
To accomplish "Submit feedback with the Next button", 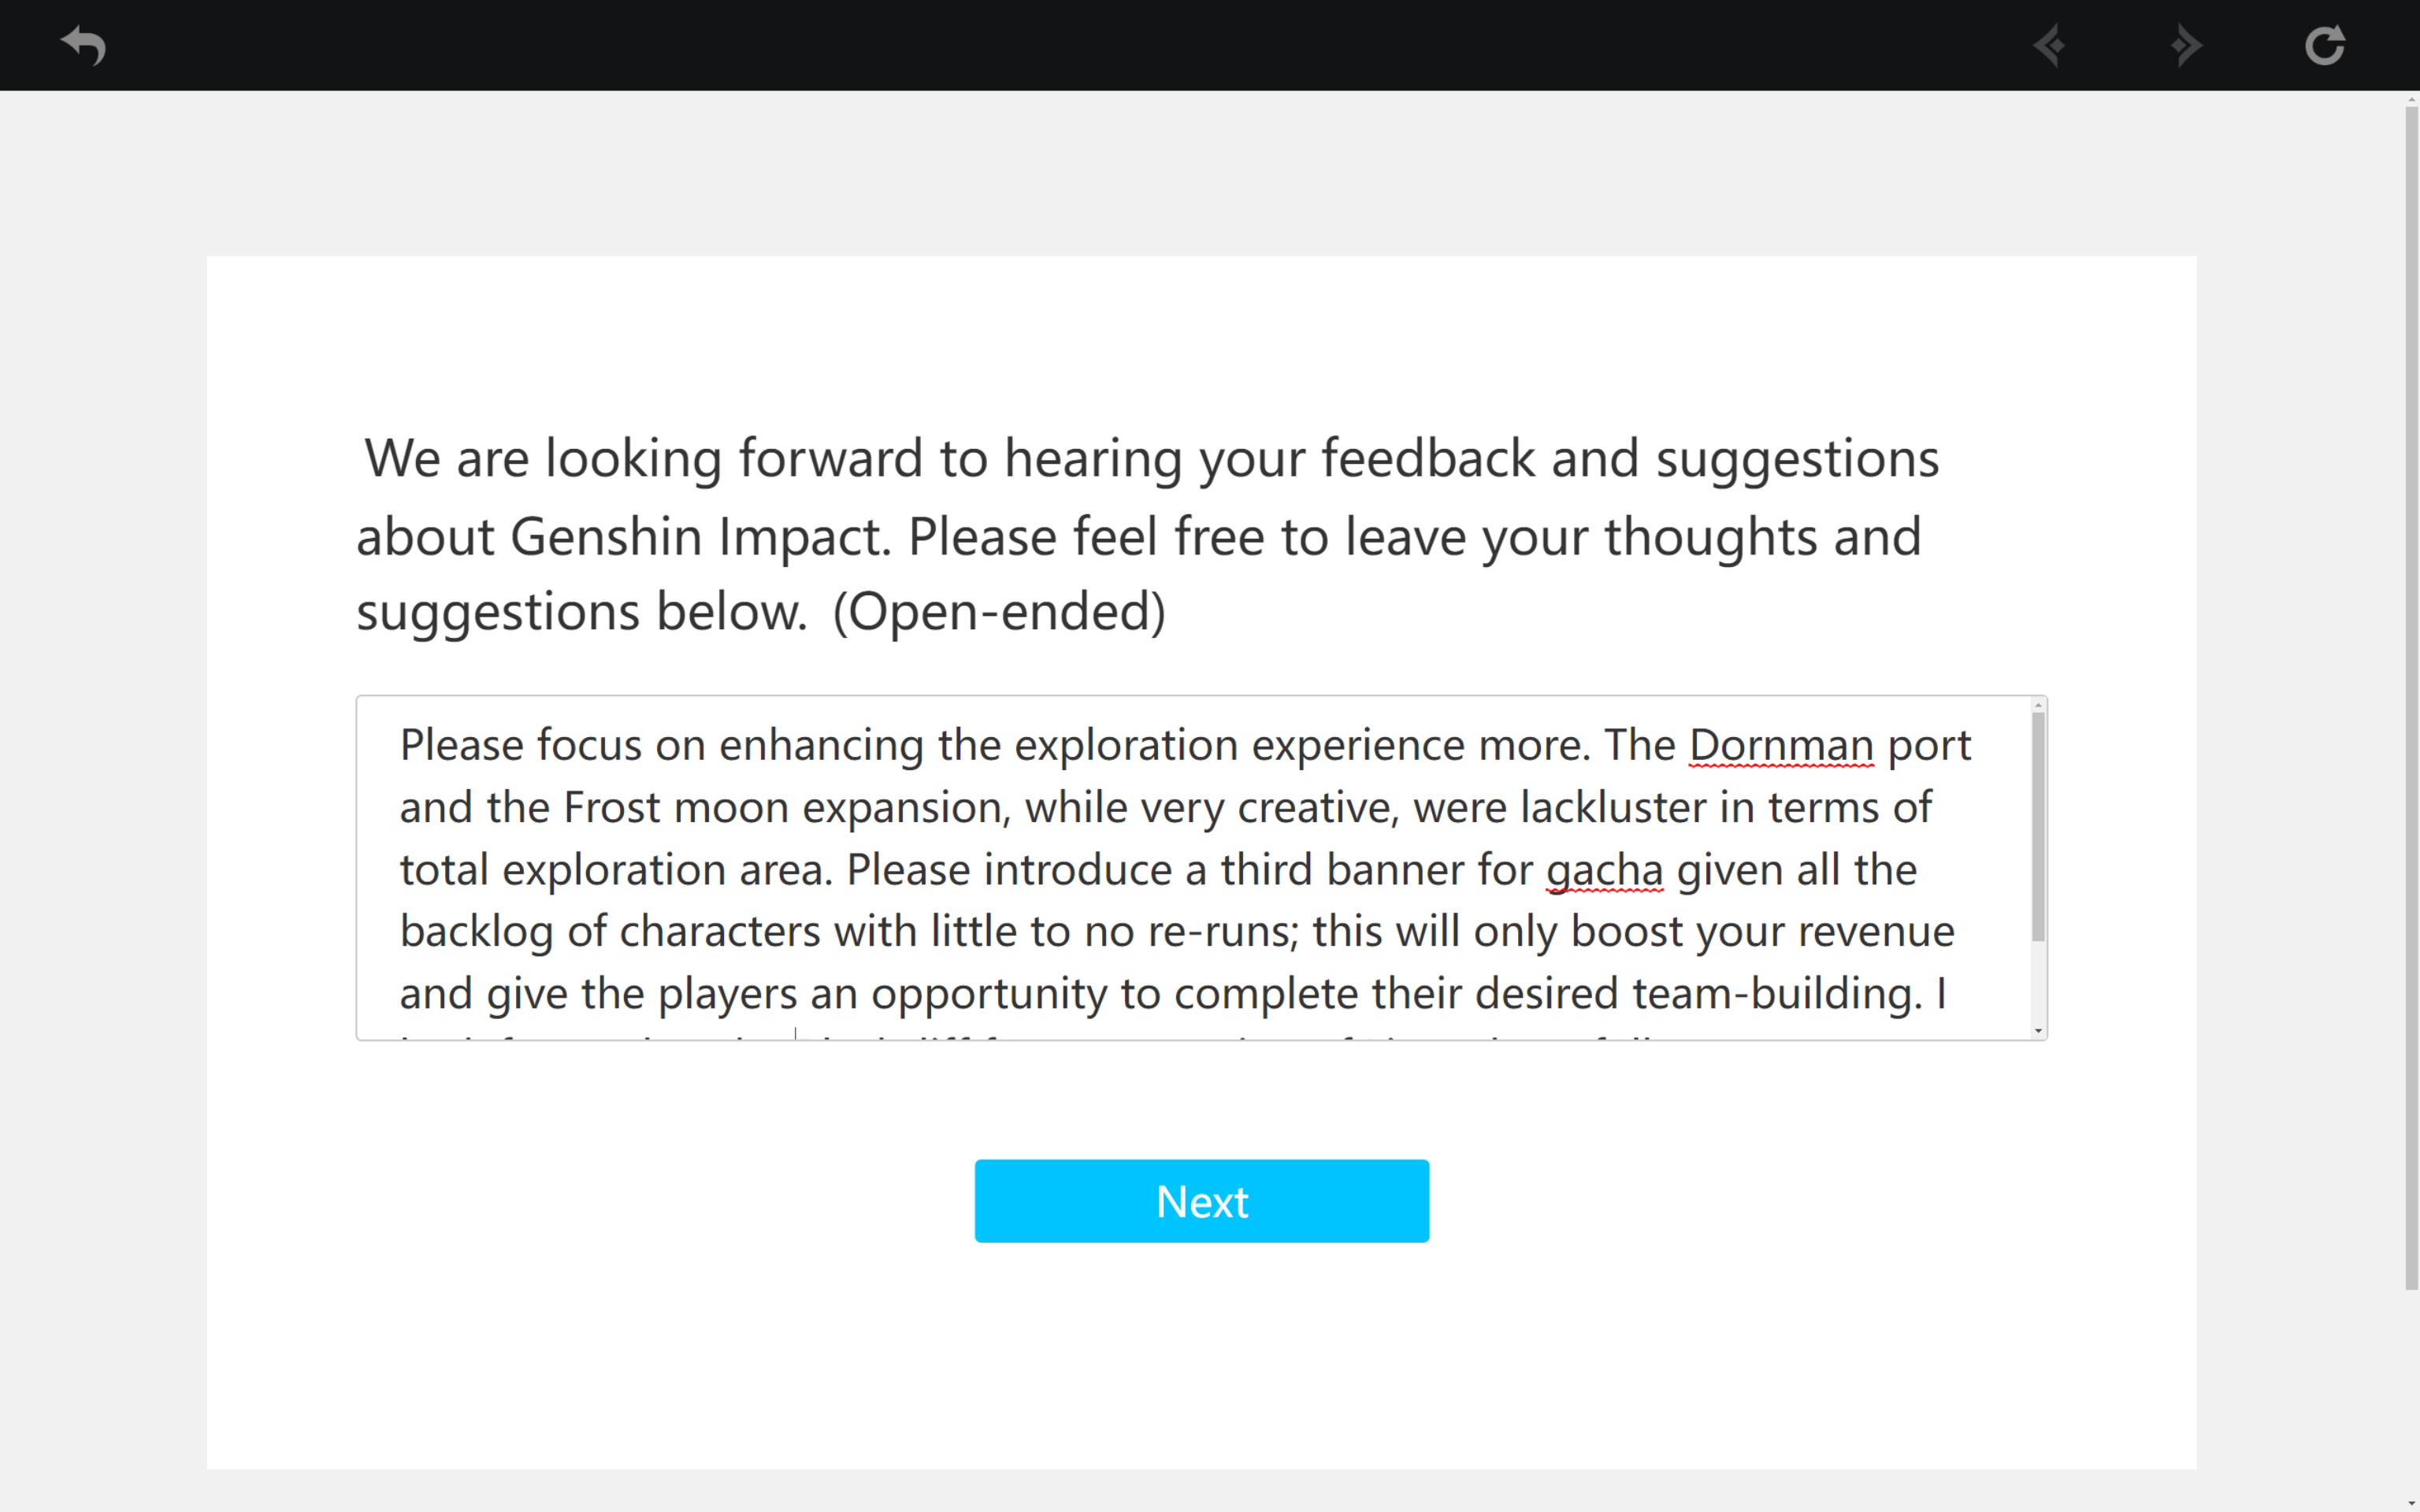I will point(1201,1200).
